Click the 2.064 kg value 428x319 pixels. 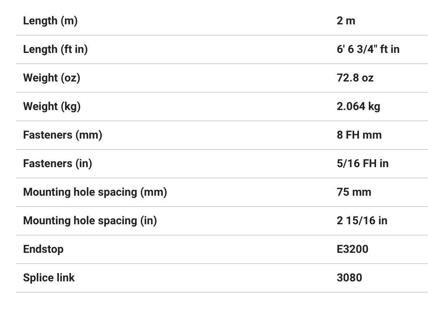358,107
